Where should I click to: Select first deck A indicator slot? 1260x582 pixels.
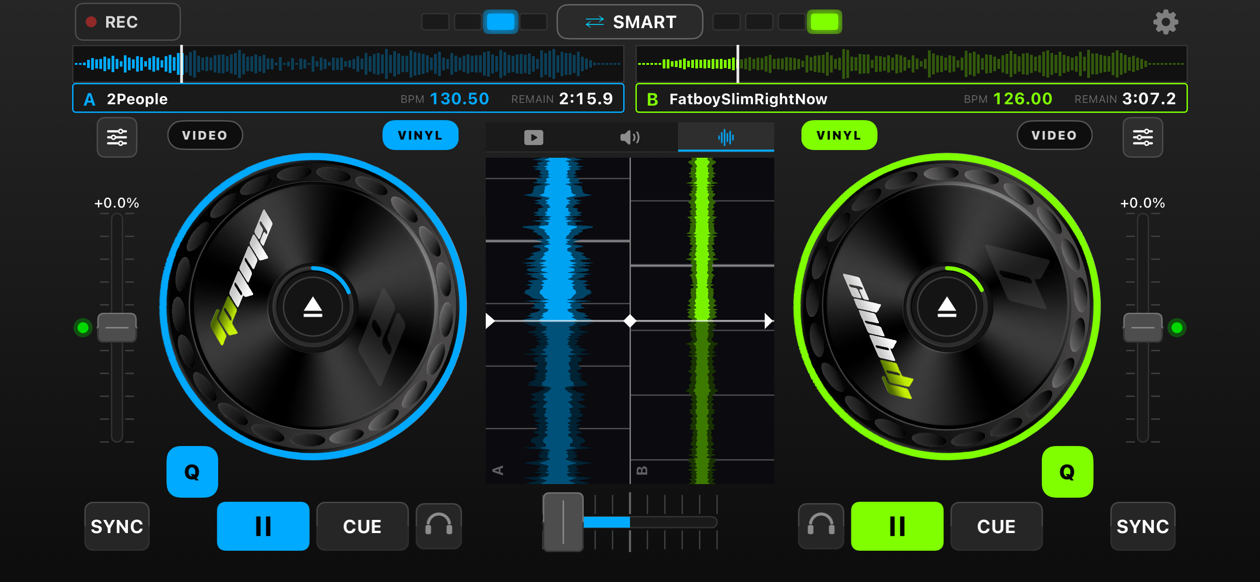(x=435, y=22)
